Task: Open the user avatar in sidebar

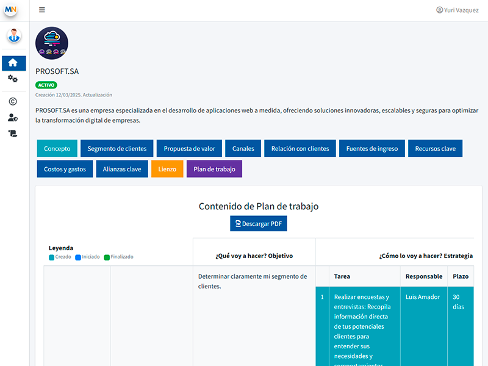Action: click(x=14, y=36)
